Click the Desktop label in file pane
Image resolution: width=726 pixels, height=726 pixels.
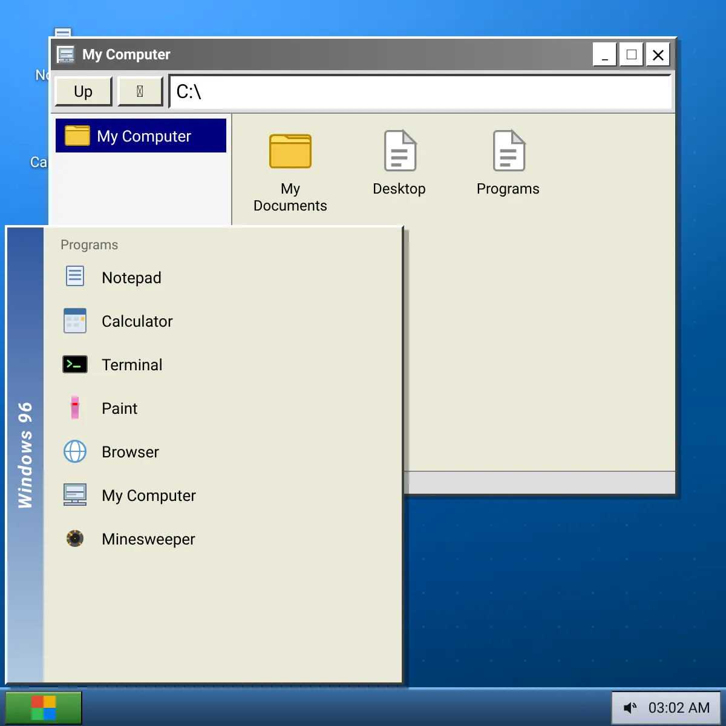(399, 189)
